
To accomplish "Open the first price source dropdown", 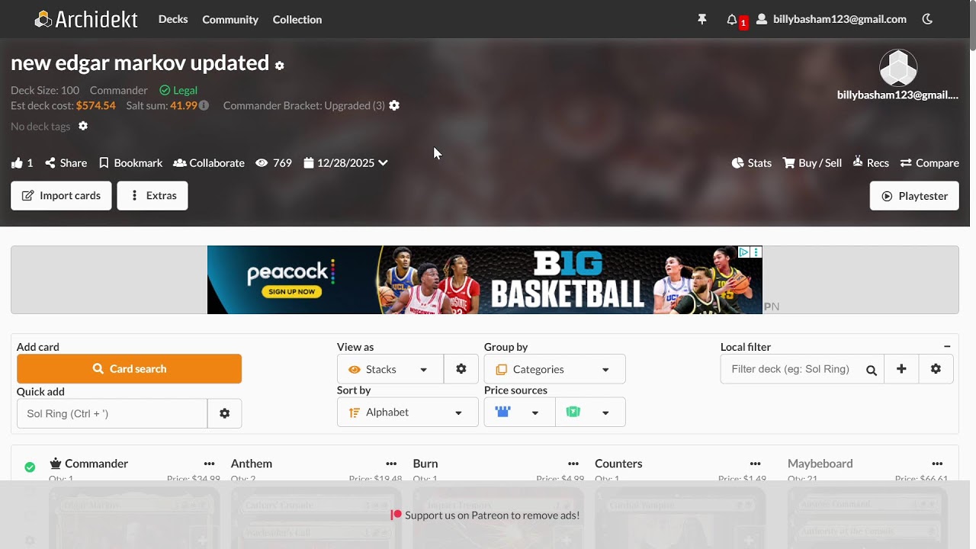I will pyautogui.click(x=519, y=413).
